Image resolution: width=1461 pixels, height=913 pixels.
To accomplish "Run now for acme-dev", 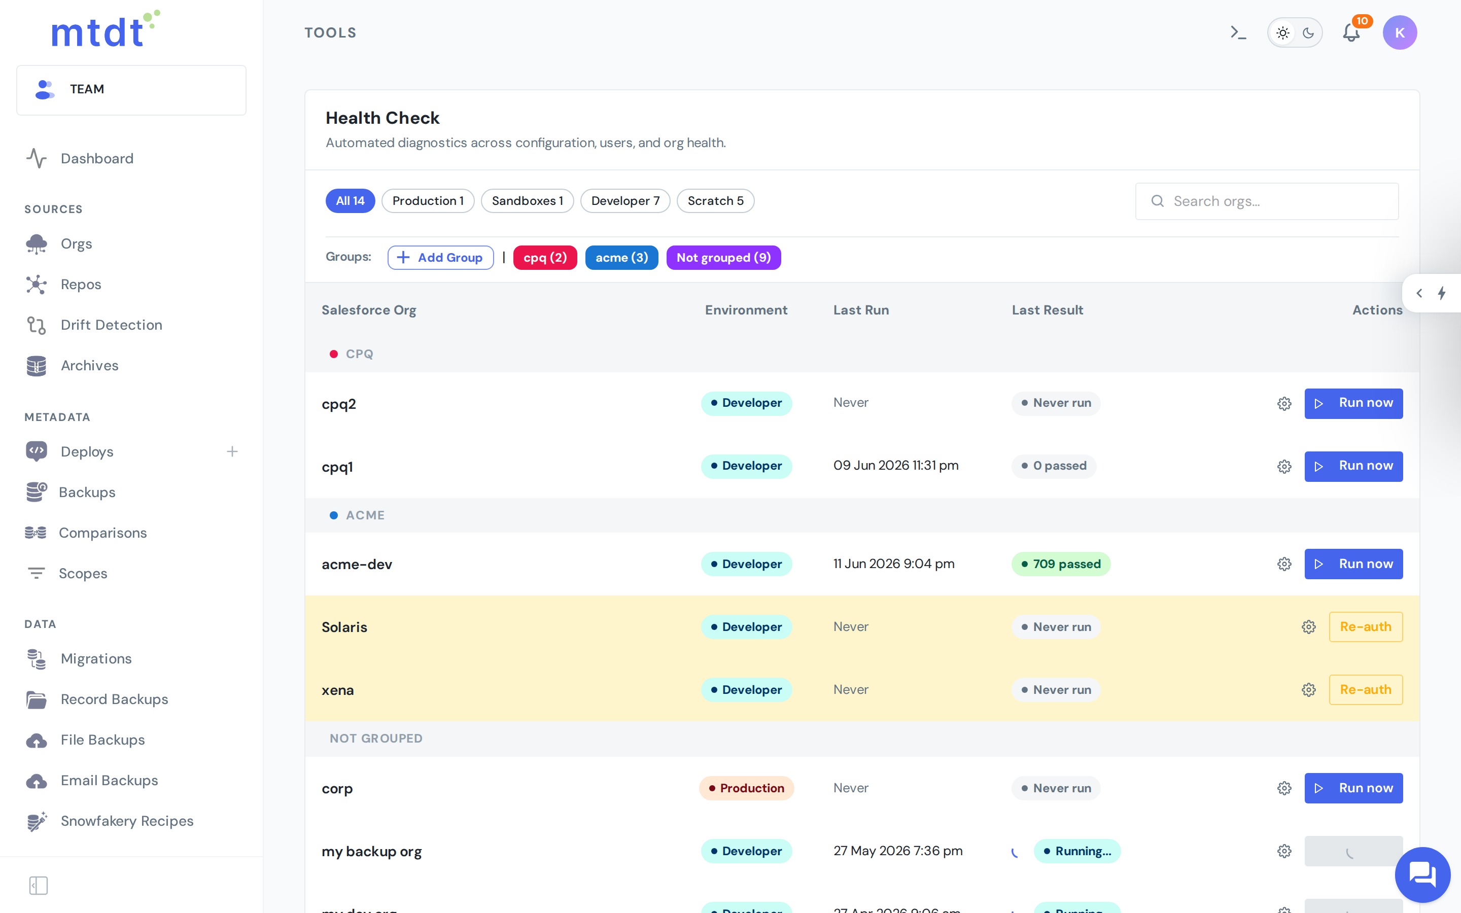I will point(1353,564).
